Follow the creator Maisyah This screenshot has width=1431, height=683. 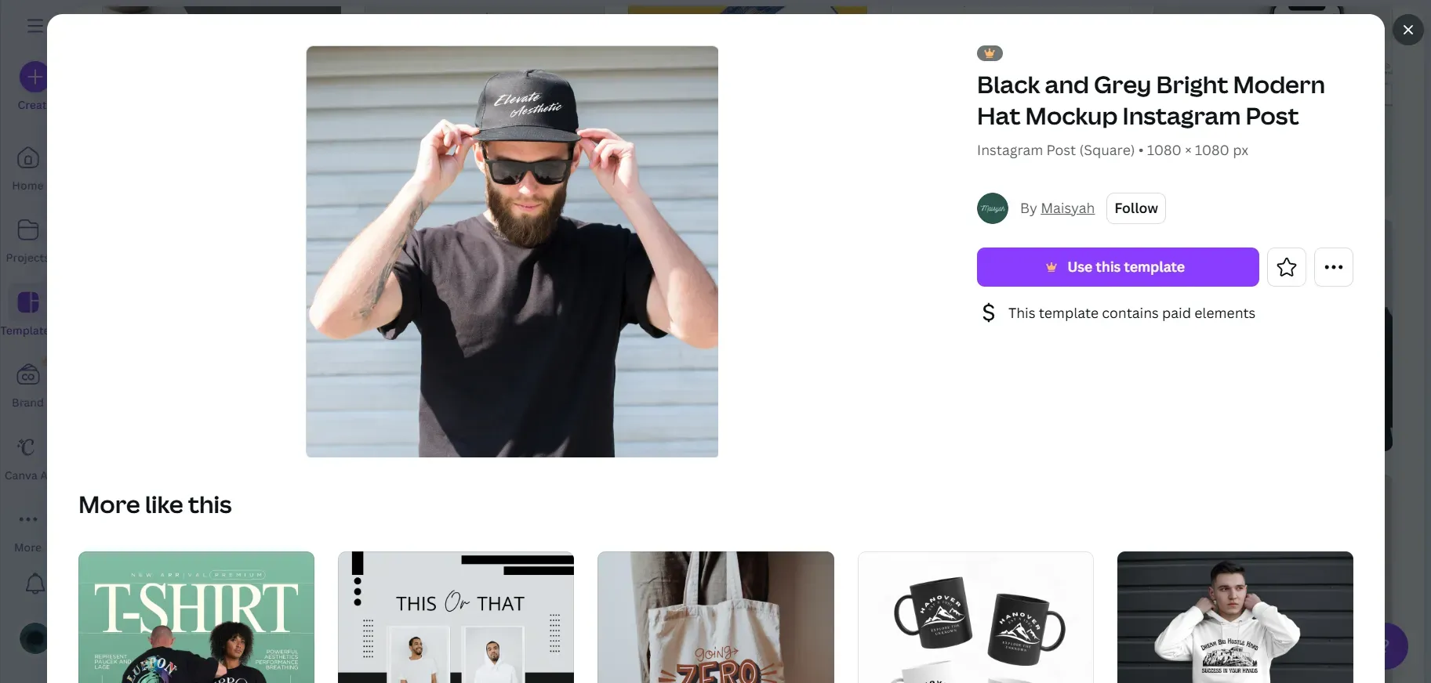tap(1135, 208)
